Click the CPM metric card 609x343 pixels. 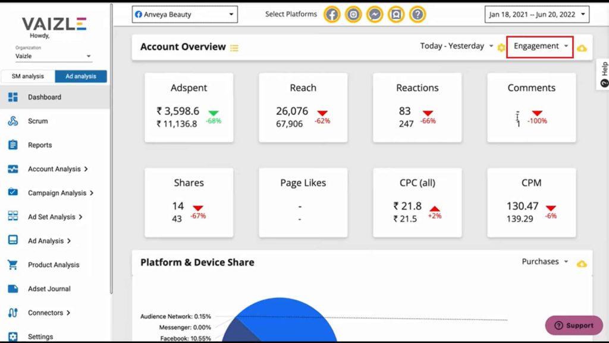point(532,202)
